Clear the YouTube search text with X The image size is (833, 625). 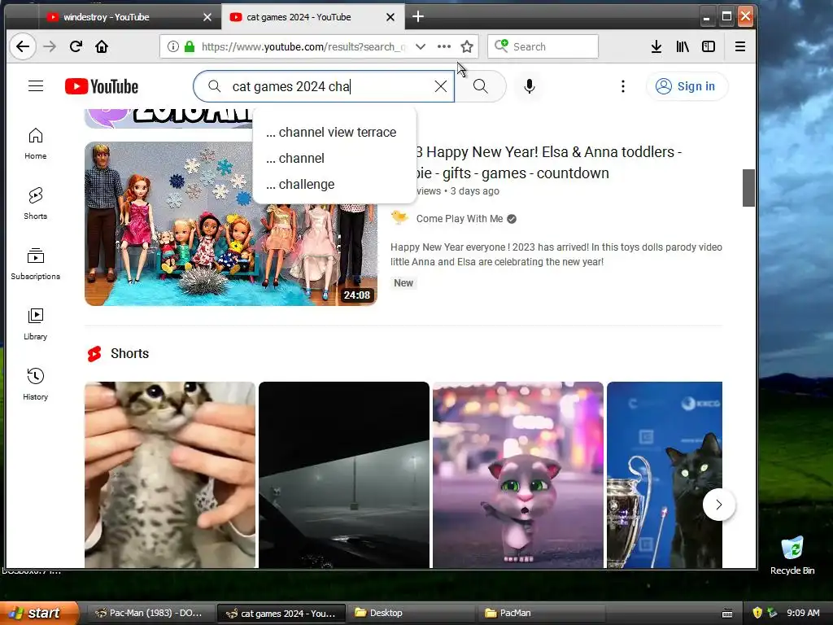point(440,86)
